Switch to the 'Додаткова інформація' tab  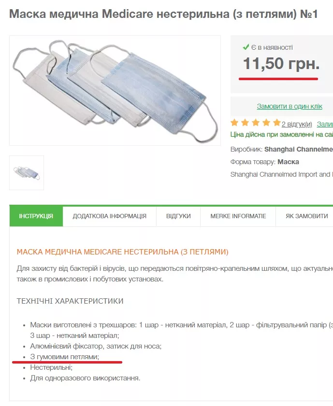(x=110, y=216)
